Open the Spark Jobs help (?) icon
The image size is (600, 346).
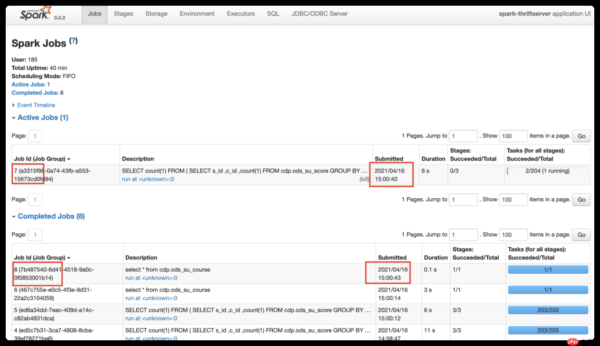pyautogui.click(x=74, y=40)
